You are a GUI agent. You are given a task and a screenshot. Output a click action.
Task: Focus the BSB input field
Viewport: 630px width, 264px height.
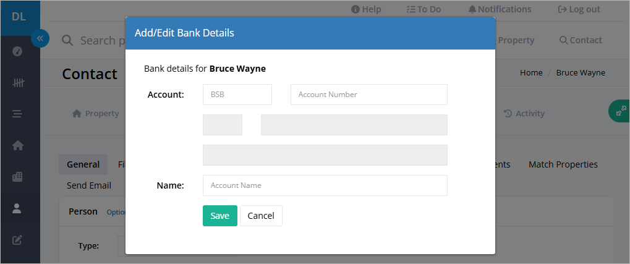(x=237, y=95)
